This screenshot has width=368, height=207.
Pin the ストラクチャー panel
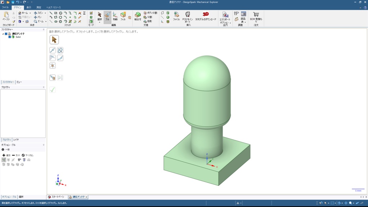point(43,29)
